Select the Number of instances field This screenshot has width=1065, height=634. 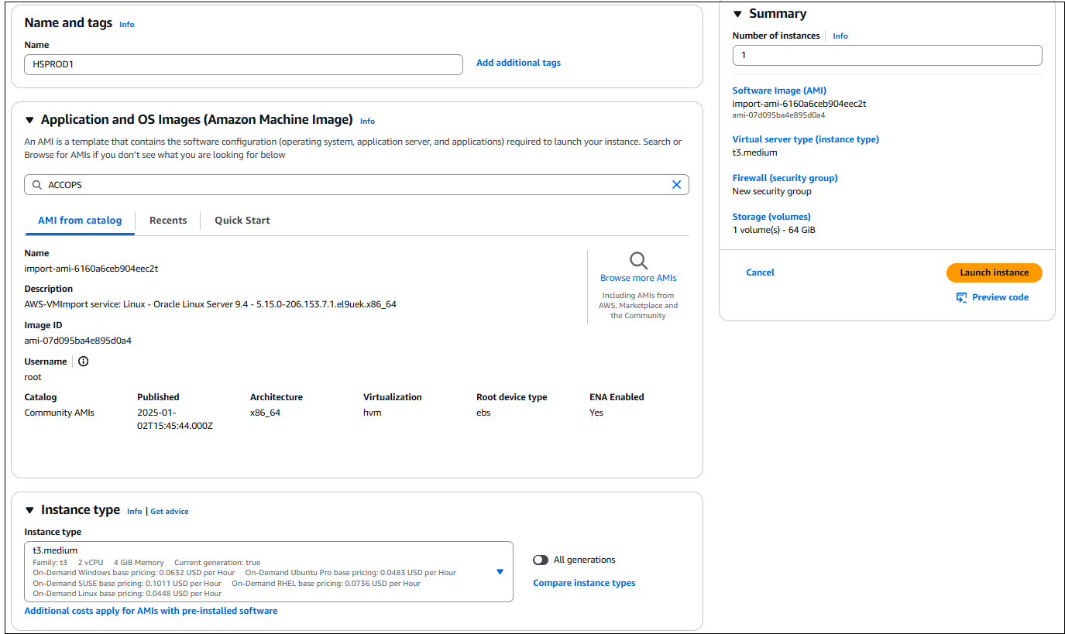click(886, 55)
